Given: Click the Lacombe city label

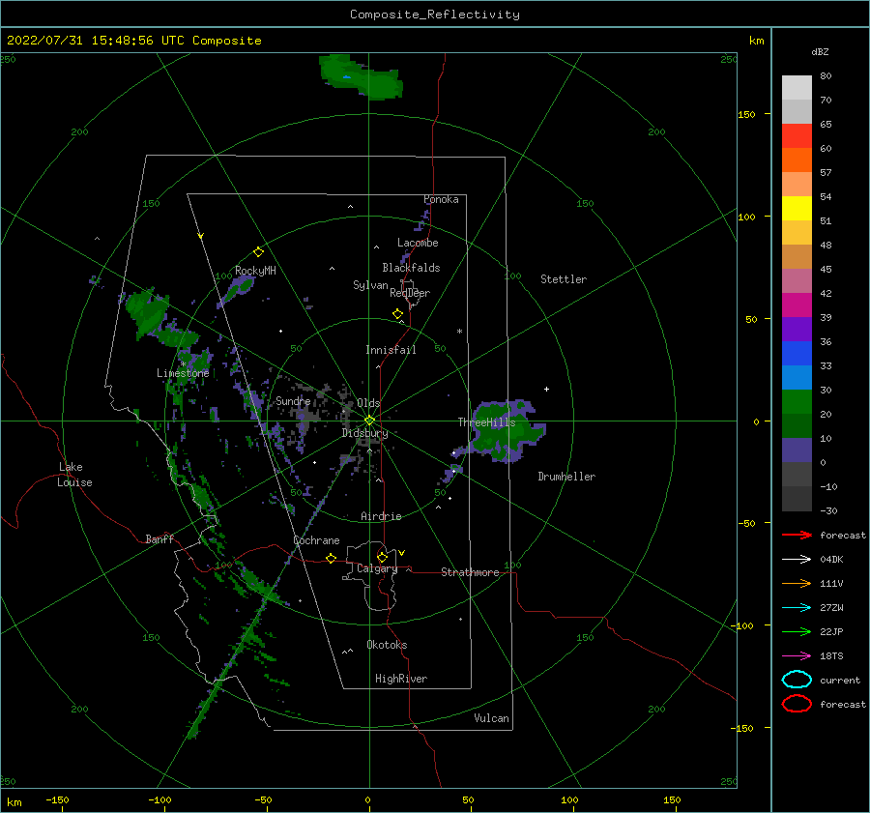Looking at the screenshot, I should click(x=418, y=243).
